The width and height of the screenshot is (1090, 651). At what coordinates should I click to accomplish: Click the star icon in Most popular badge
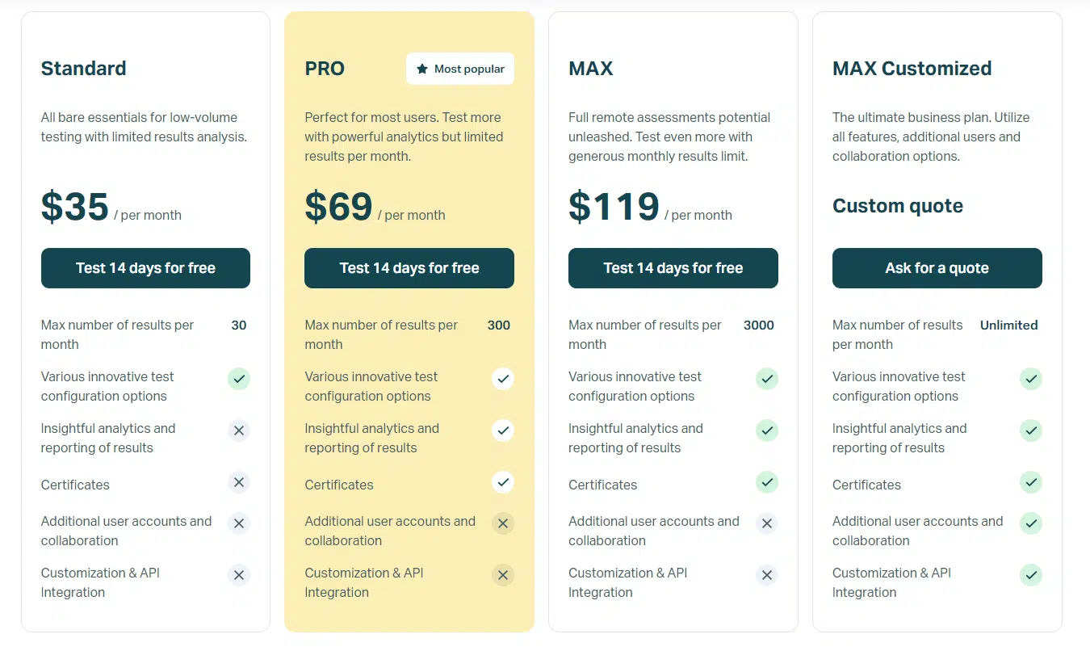coord(421,69)
